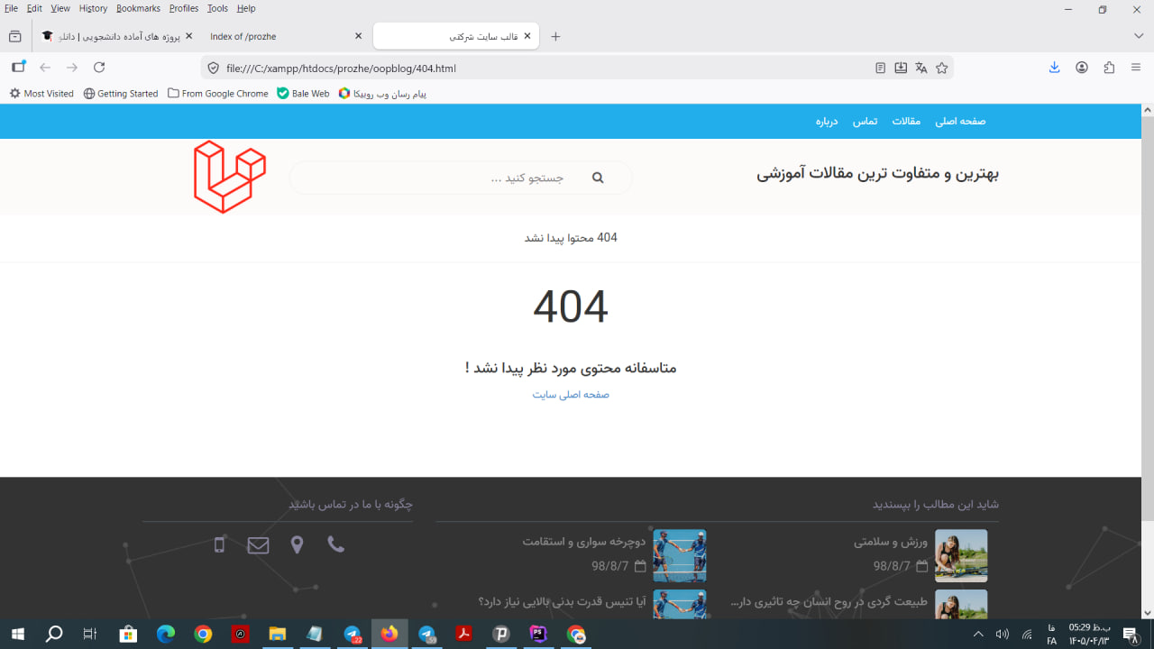Click the calendar icon beside 'دوچرخه سواری و استقامت' date
The height and width of the screenshot is (649, 1154).
[640, 566]
